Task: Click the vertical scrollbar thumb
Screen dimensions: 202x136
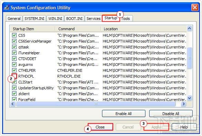Action: coord(189,58)
